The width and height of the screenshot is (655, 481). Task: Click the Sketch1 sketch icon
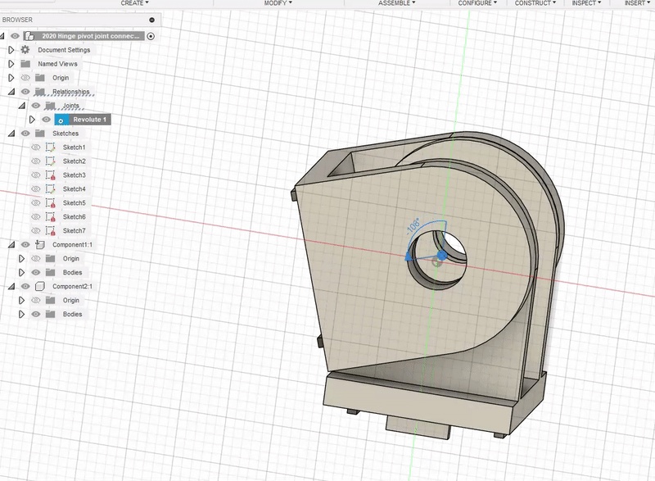click(x=51, y=147)
